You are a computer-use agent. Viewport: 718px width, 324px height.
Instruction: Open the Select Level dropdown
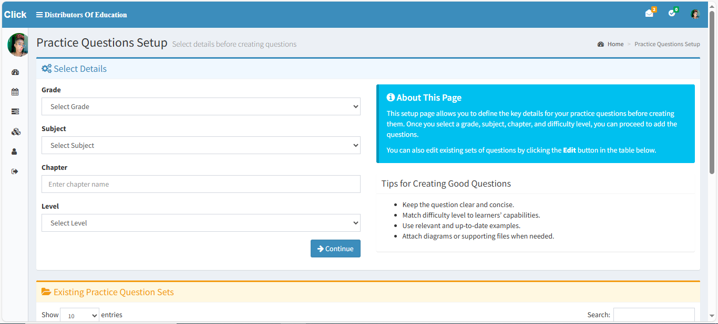coord(201,223)
